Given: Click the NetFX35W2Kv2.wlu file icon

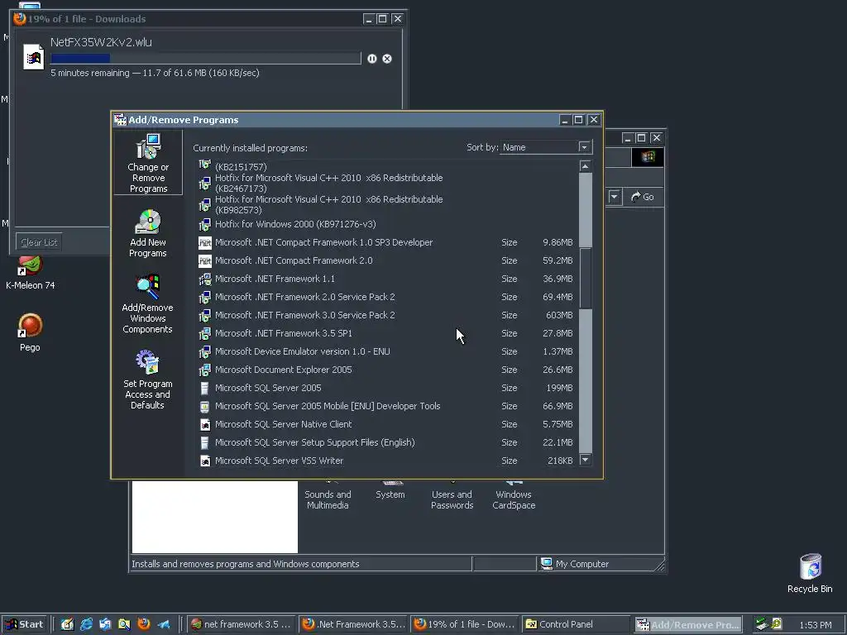Looking at the screenshot, I should click(x=33, y=57).
